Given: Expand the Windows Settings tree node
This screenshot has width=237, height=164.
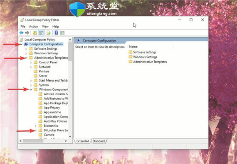Looking at the screenshot, I should [x=26, y=53].
